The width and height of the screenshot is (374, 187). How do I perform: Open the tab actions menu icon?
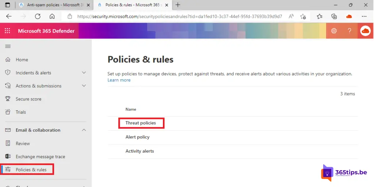pyautogui.click(x=8, y=5)
